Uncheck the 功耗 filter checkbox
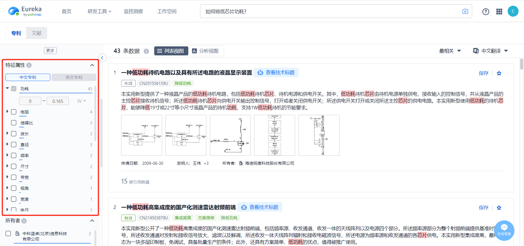524x246 pixels. click(x=14, y=89)
